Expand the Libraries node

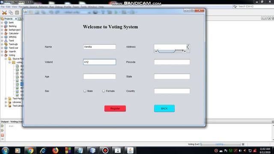click(6, 102)
